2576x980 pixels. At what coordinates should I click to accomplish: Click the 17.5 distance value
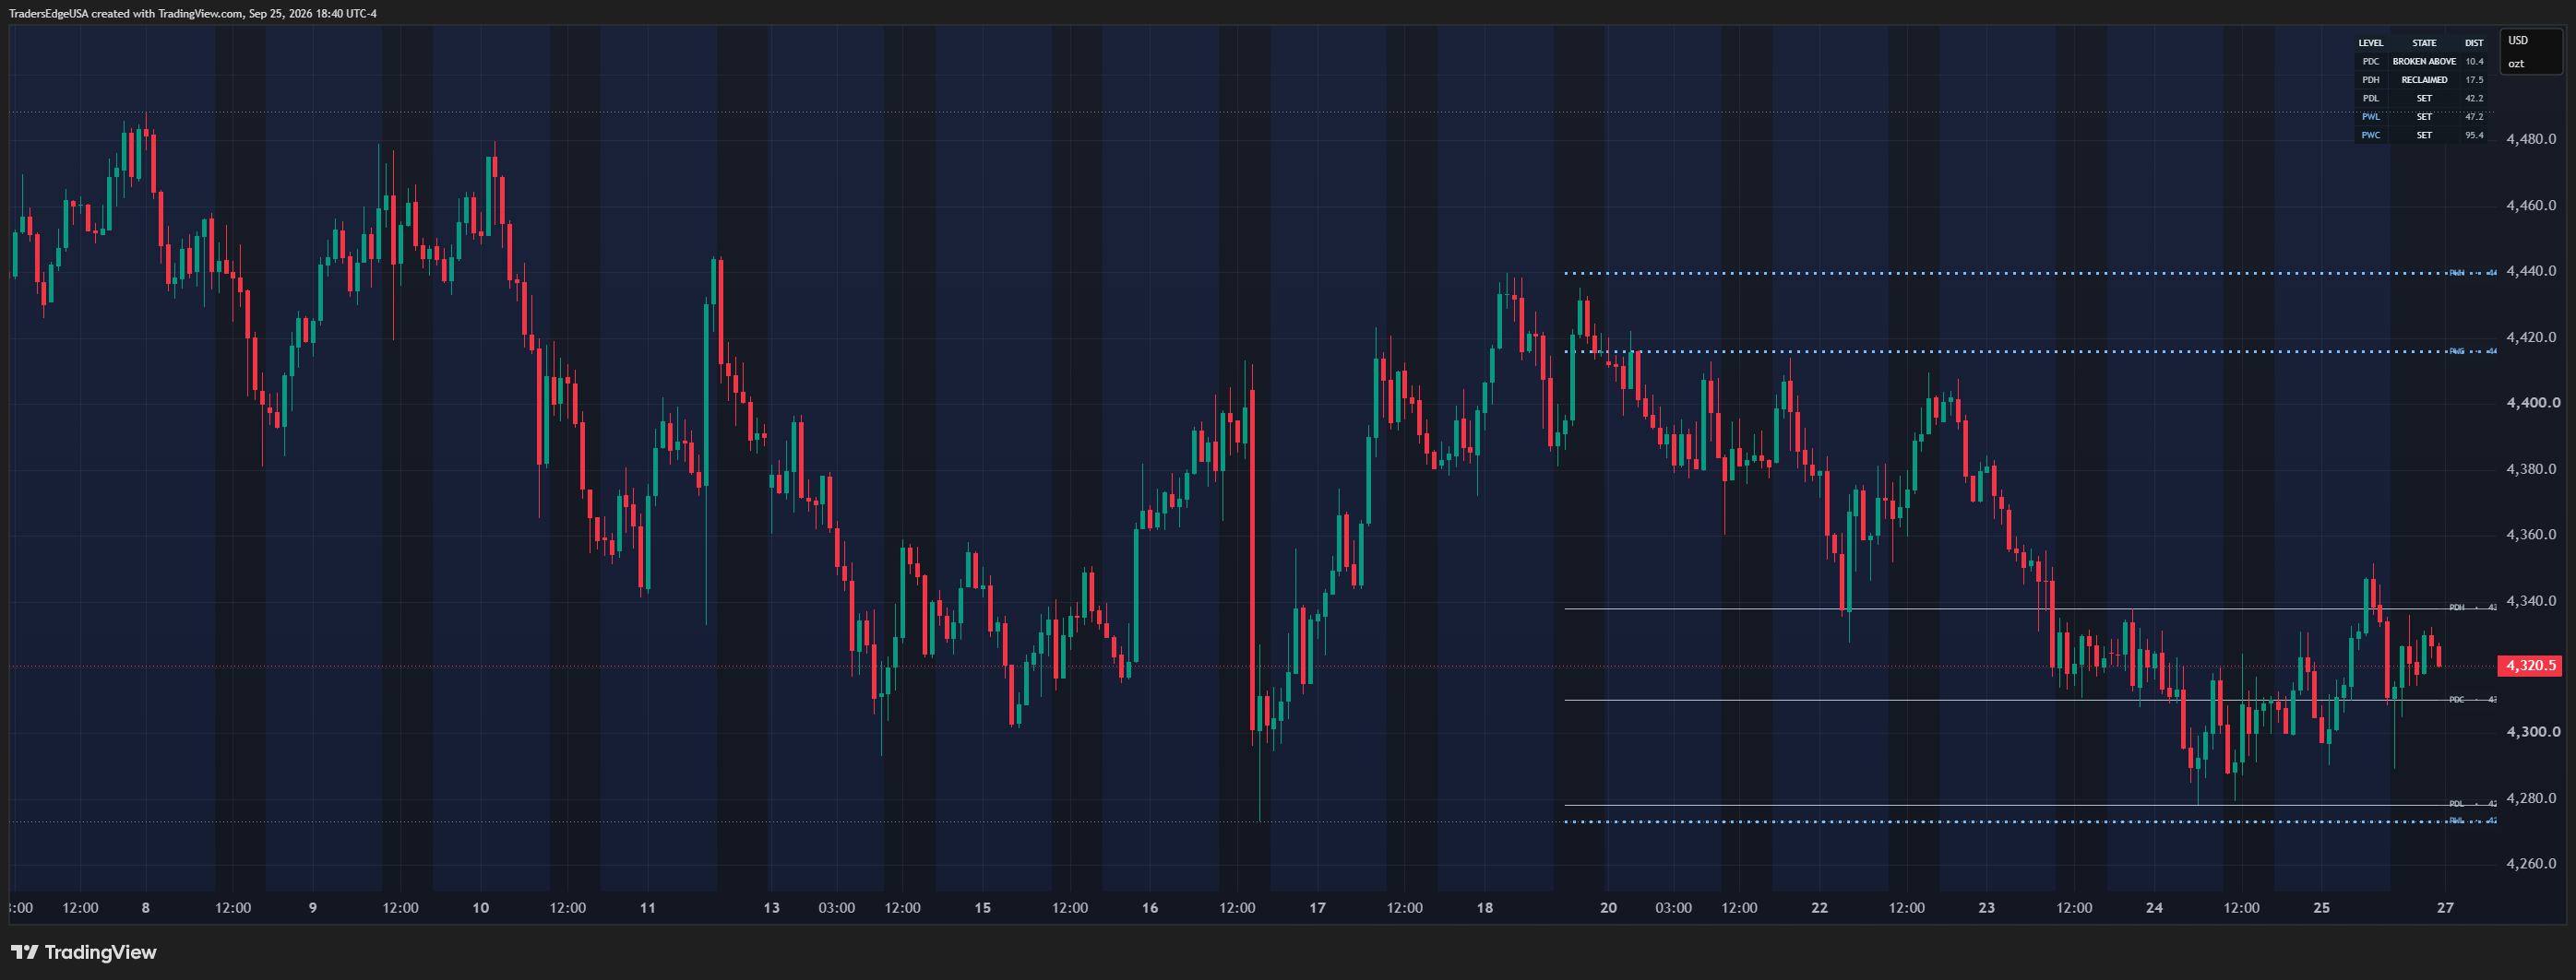(x=2474, y=80)
